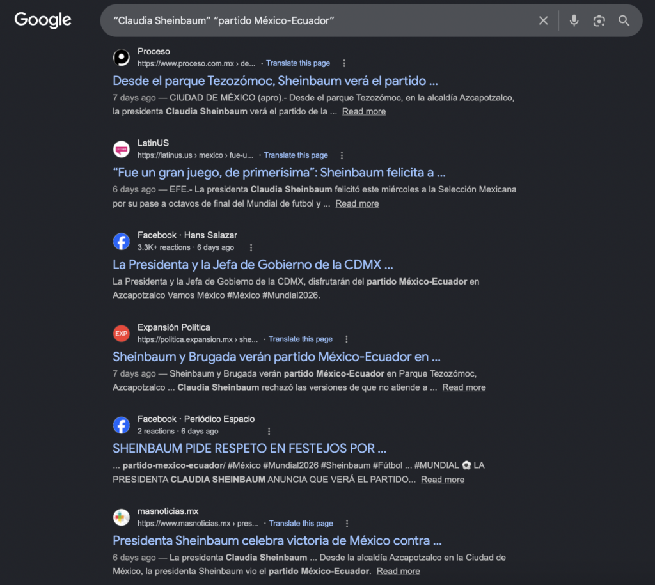Click the masnoticias.mx site favicon
The width and height of the screenshot is (655, 585).
(121, 517)
